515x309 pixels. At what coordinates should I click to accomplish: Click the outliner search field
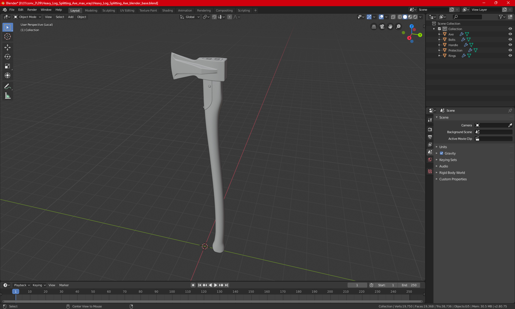click(x=467, y=17)
